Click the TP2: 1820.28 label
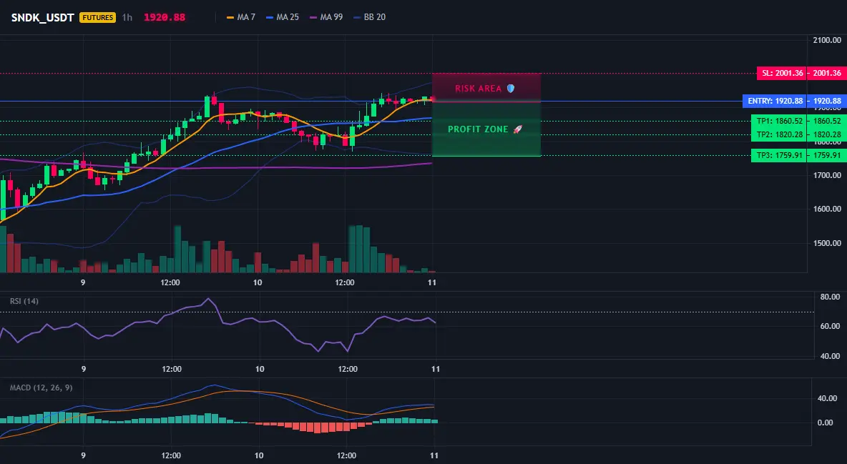 click(779, 134)
